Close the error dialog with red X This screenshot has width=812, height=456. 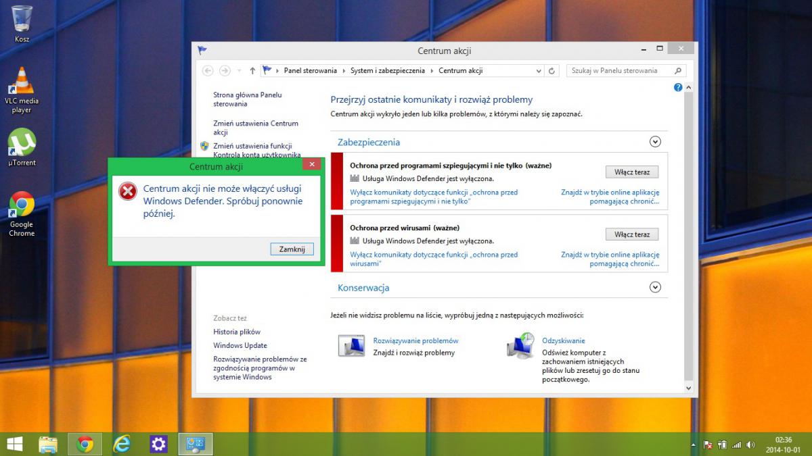click(311, 164)
